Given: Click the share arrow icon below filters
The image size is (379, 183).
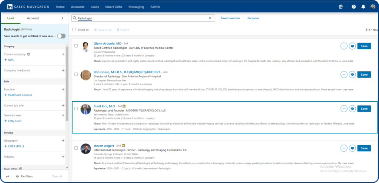Looking at the screenshot, I should [x=7, y=176].
